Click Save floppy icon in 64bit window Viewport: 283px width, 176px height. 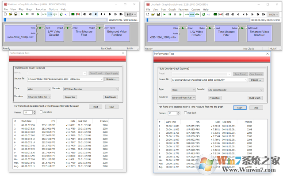coord(16,14)
